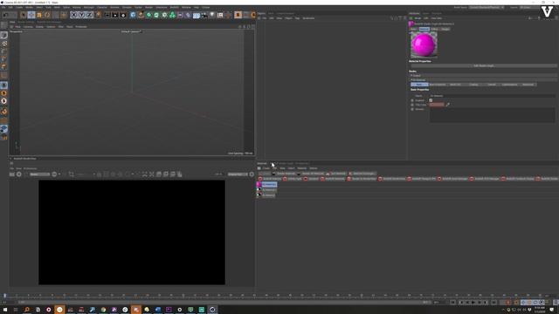
Task: Add a Floor environment object
Action: point(196,15)
